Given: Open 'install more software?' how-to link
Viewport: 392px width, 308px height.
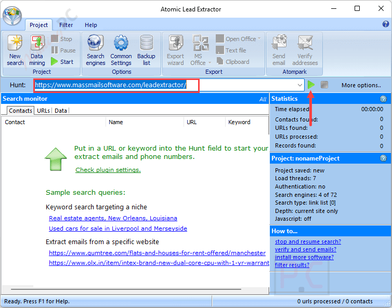Looking at the screenshot, I should [304, 257].
